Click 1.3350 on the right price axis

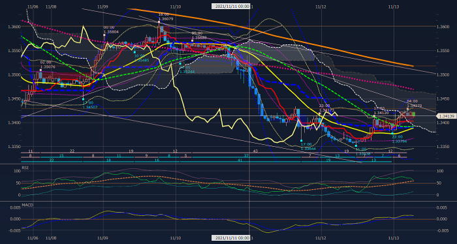click(x=443, y=146)
